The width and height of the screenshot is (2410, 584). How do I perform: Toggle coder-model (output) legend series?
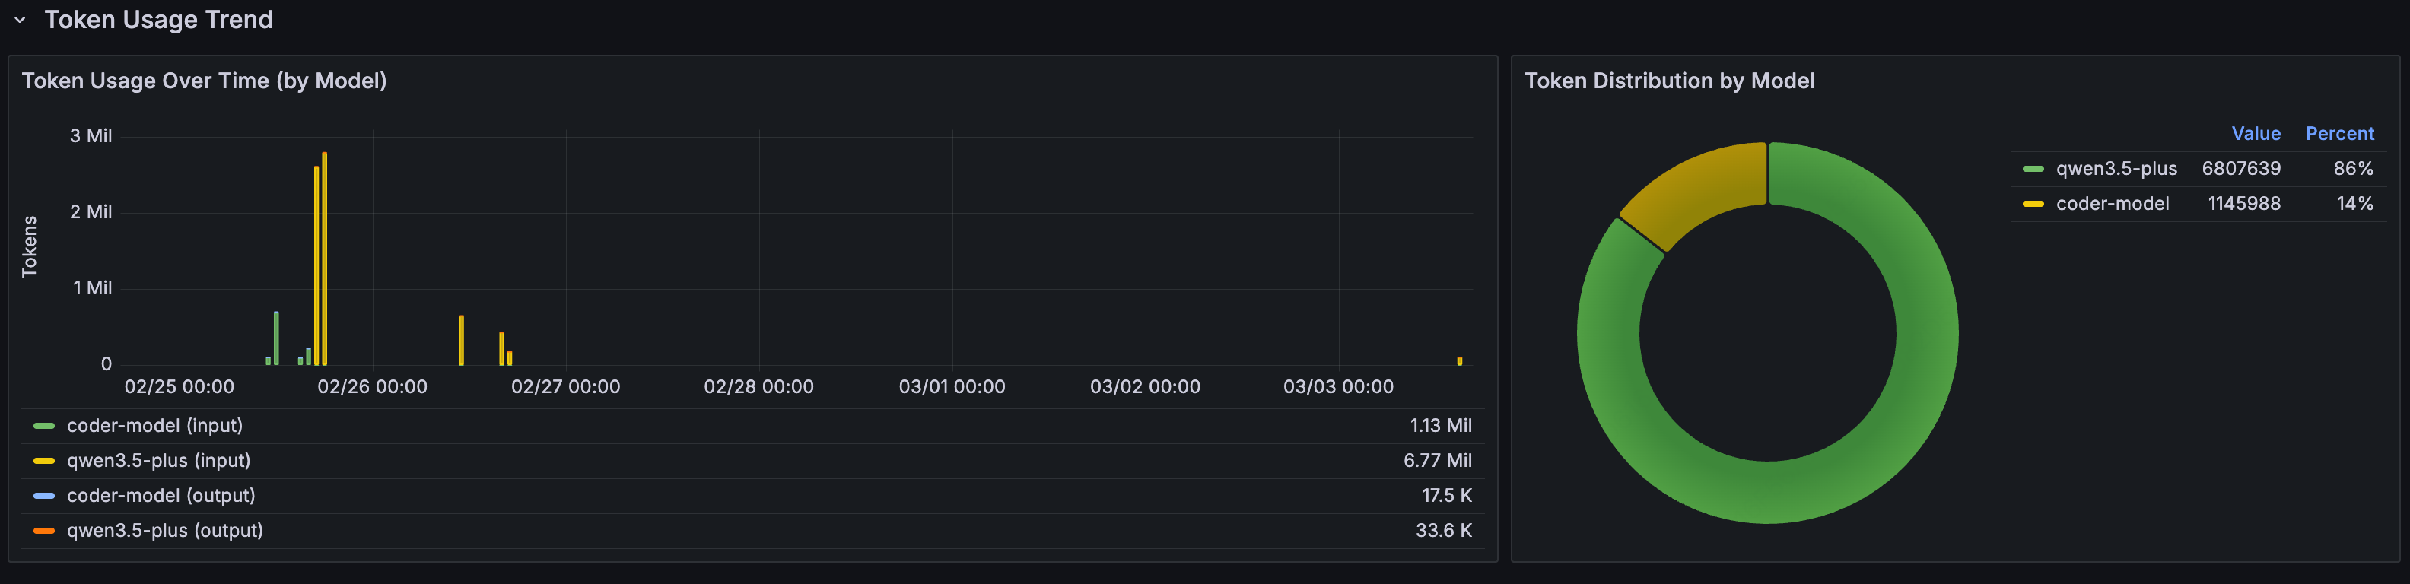(x=161, y=495)
